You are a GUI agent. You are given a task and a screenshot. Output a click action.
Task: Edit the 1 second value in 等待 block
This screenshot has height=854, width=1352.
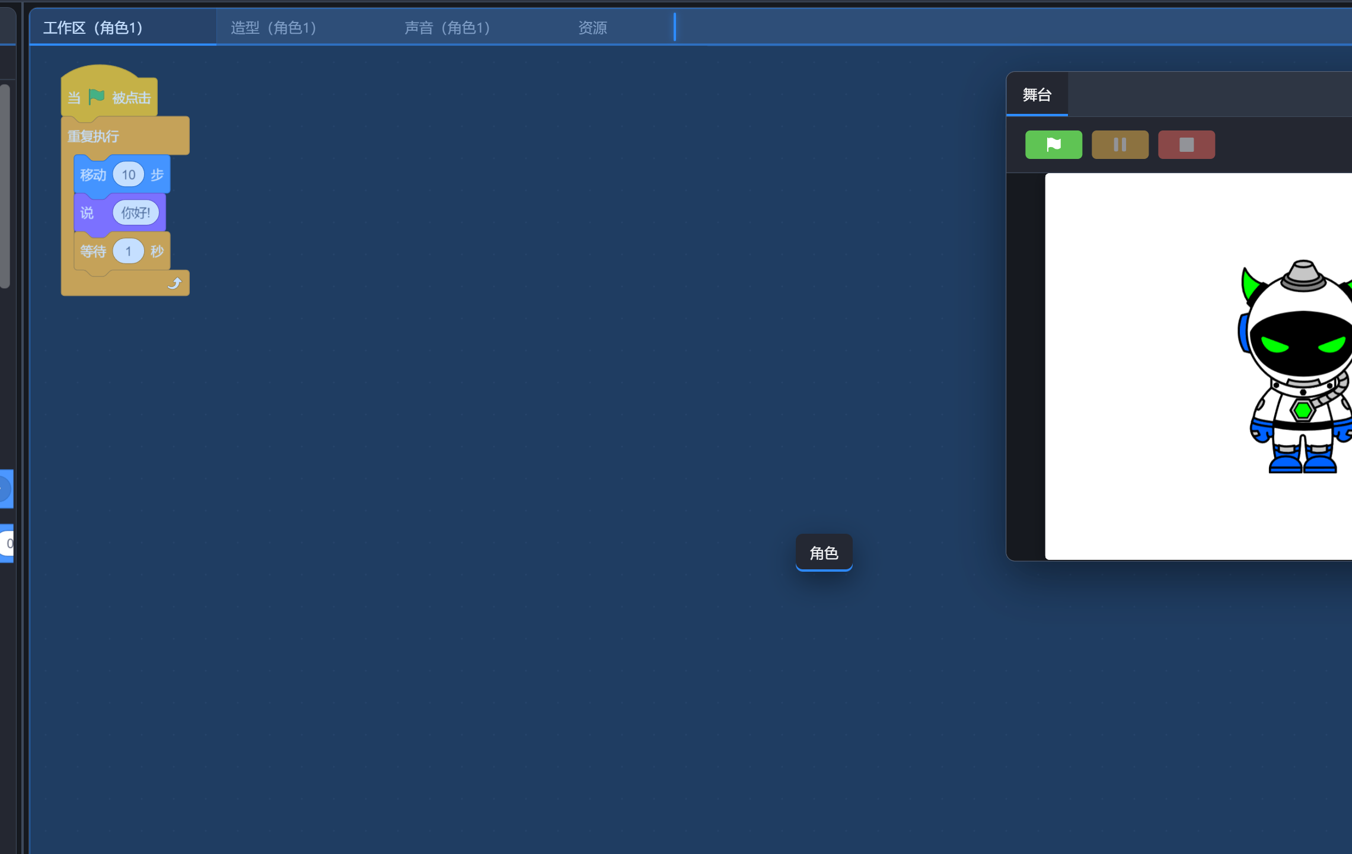[x=128, y=251]
